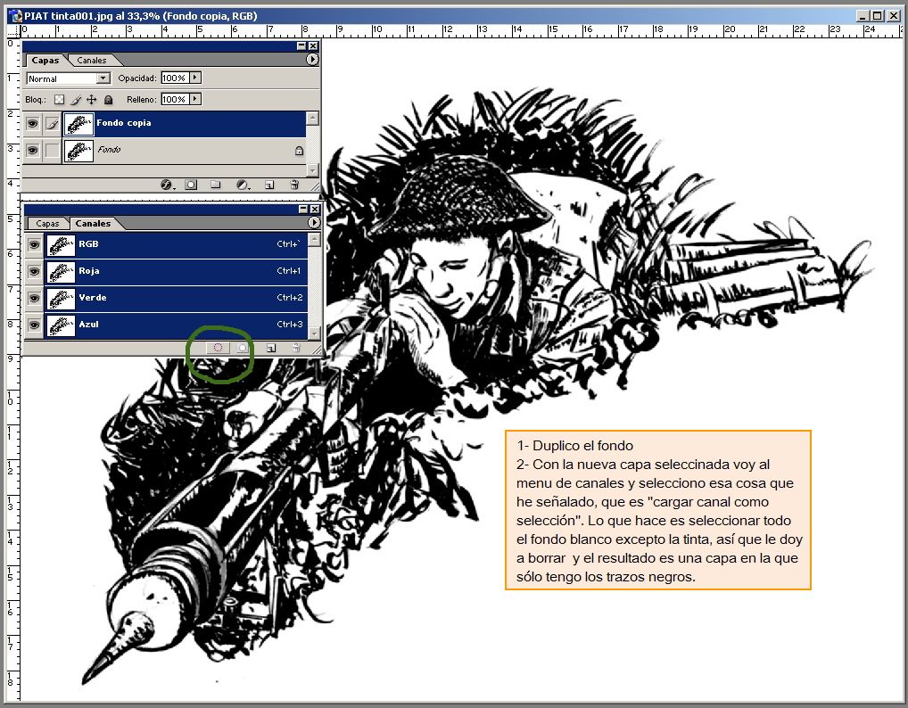
Task: Open the channels panel options menu arrow
Action: pyautogui.click(x=313, y=222)
